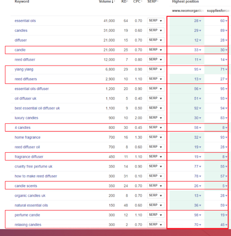
Task: Open the 'organic candles uk' keyword link
Action: coord(30,196)
